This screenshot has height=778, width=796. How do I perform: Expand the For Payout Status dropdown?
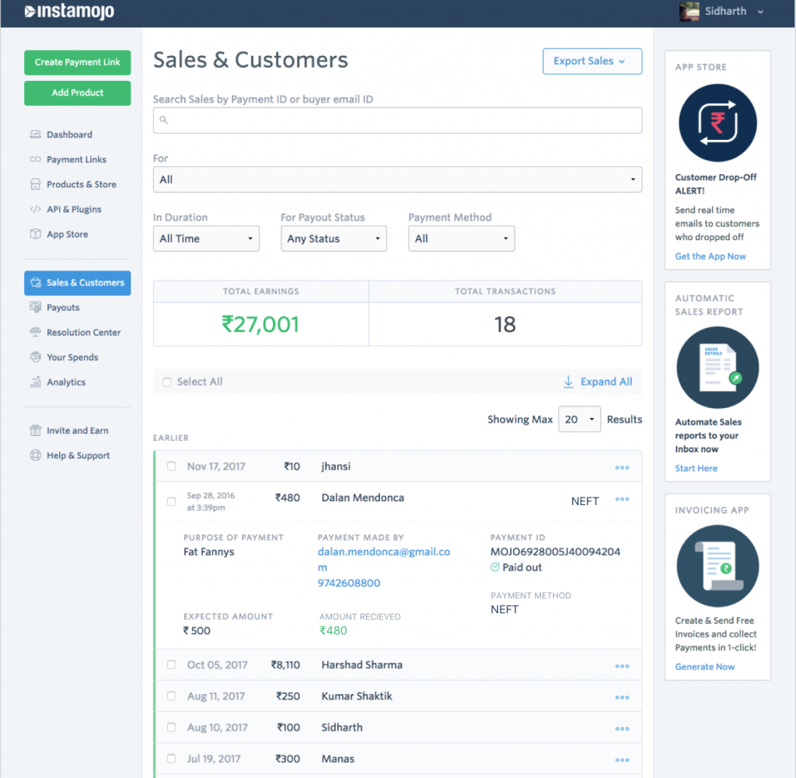(x=333, y=239)
